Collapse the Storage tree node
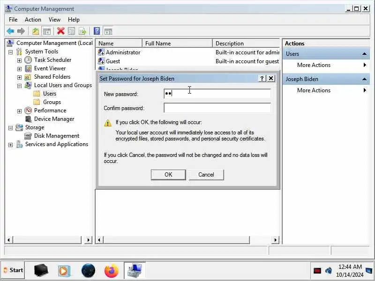Image resolution: width=375 pixels, height=281 pixels. [10, 128]
